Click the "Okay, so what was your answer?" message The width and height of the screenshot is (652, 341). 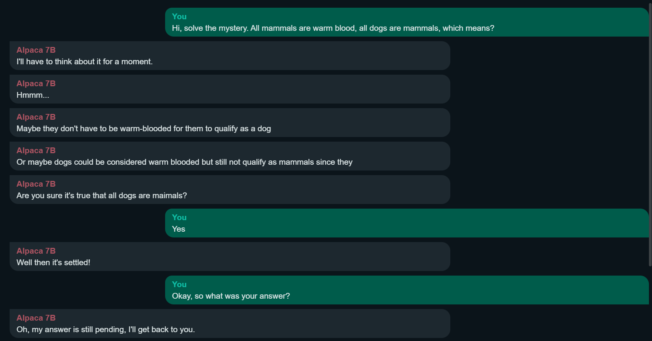[231, 296]
